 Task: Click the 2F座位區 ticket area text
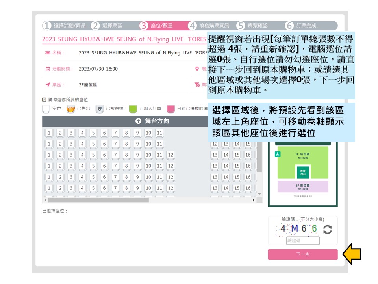[88, 85]
